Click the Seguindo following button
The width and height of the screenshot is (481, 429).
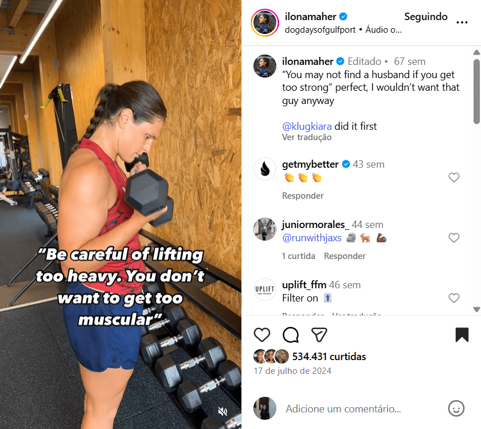[426, 17]
